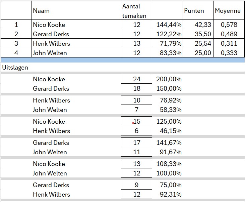Click the score cell containing 24
The width and height of the screenshot is (245, 202).
coord(136,79)
